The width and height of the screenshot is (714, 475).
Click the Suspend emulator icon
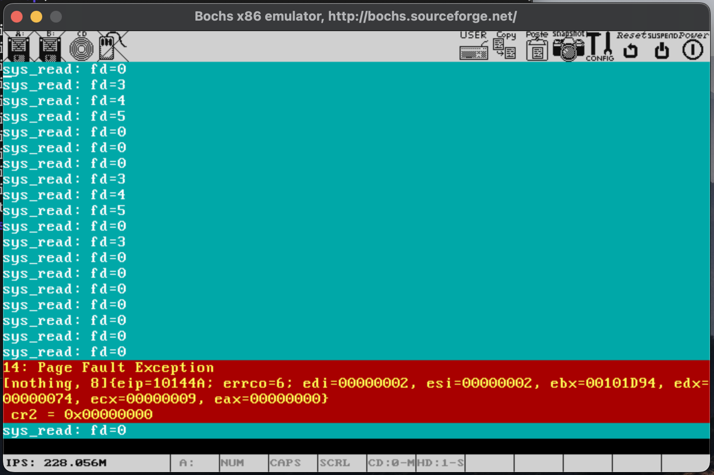[662, 46]
